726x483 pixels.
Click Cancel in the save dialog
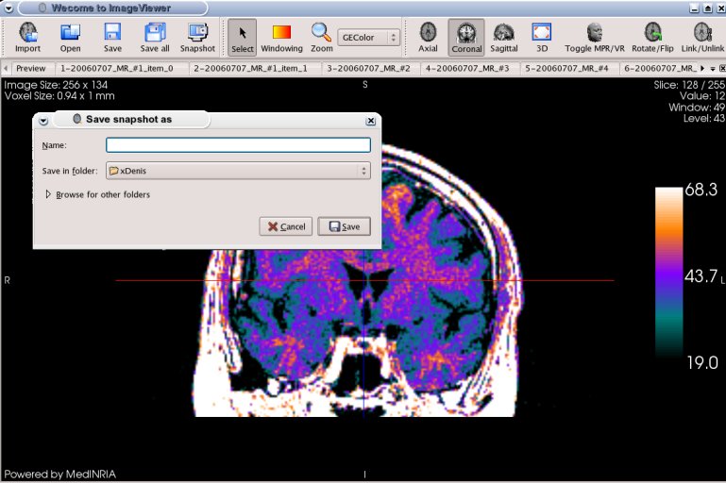pos(286,226)
